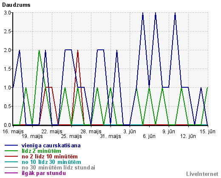
Task: Click the blue peak at 2.0 near 1 June
Action: [x=117, y=50]
